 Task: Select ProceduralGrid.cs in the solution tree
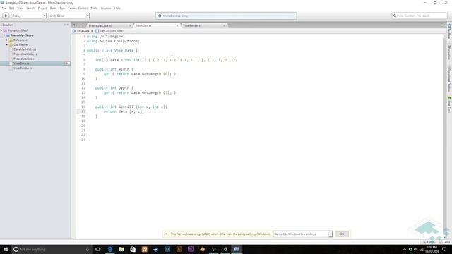[x=25, y=59]
